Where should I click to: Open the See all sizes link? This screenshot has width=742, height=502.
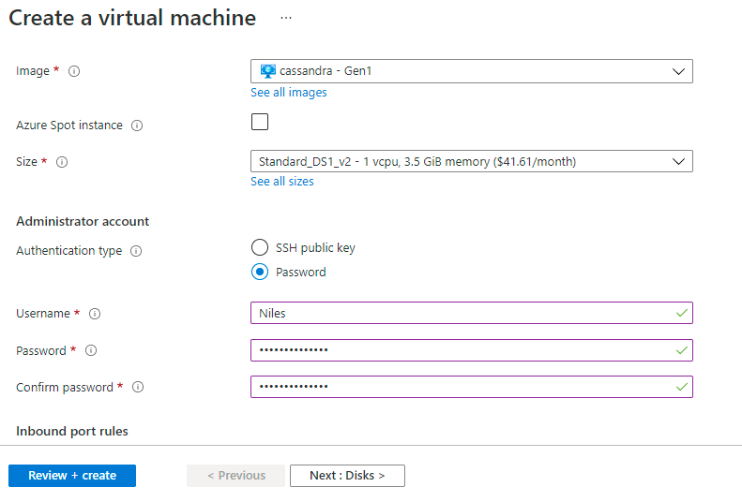[x=282, y=182]
